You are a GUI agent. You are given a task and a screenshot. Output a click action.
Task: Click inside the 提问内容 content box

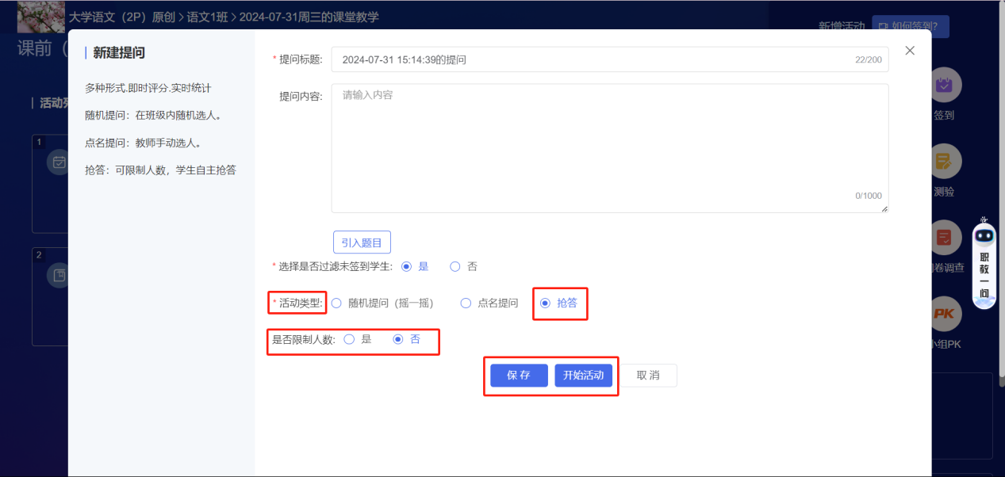608,147
